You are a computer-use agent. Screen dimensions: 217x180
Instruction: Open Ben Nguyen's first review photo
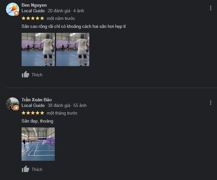[38, 49]
